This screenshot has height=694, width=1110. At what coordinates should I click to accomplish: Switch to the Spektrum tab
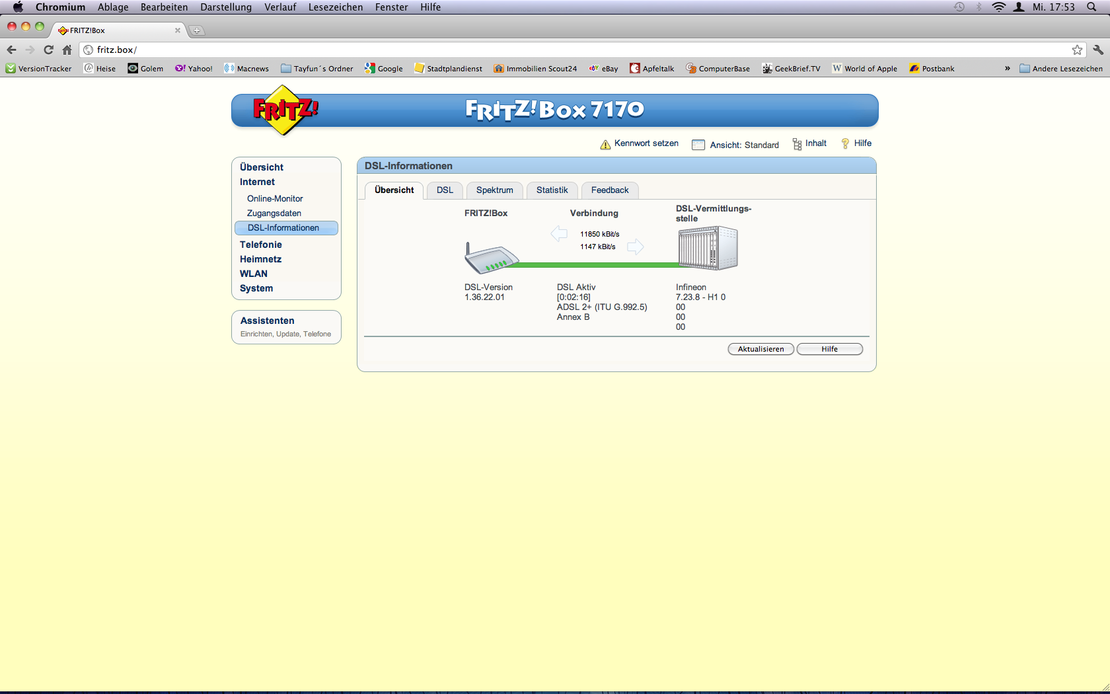(x=495, y=190)
